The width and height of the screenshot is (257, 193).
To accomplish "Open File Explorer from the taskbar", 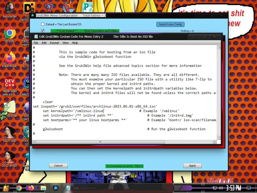I will click(43, 188).
